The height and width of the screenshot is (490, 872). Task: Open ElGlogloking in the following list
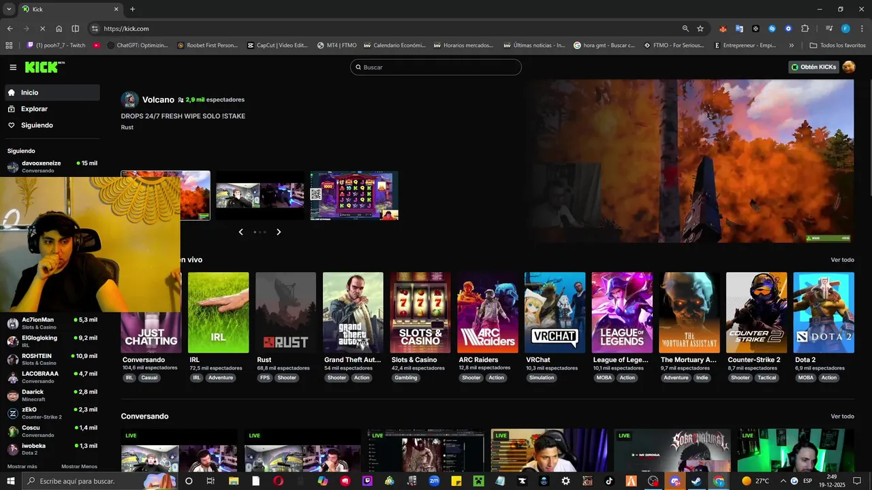(52, 341)
